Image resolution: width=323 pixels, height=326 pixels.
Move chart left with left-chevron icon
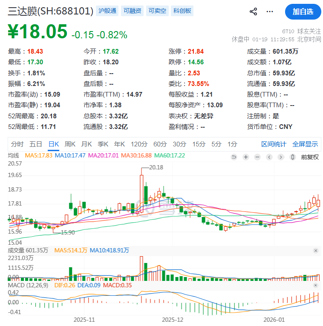(x=269, y=157)
